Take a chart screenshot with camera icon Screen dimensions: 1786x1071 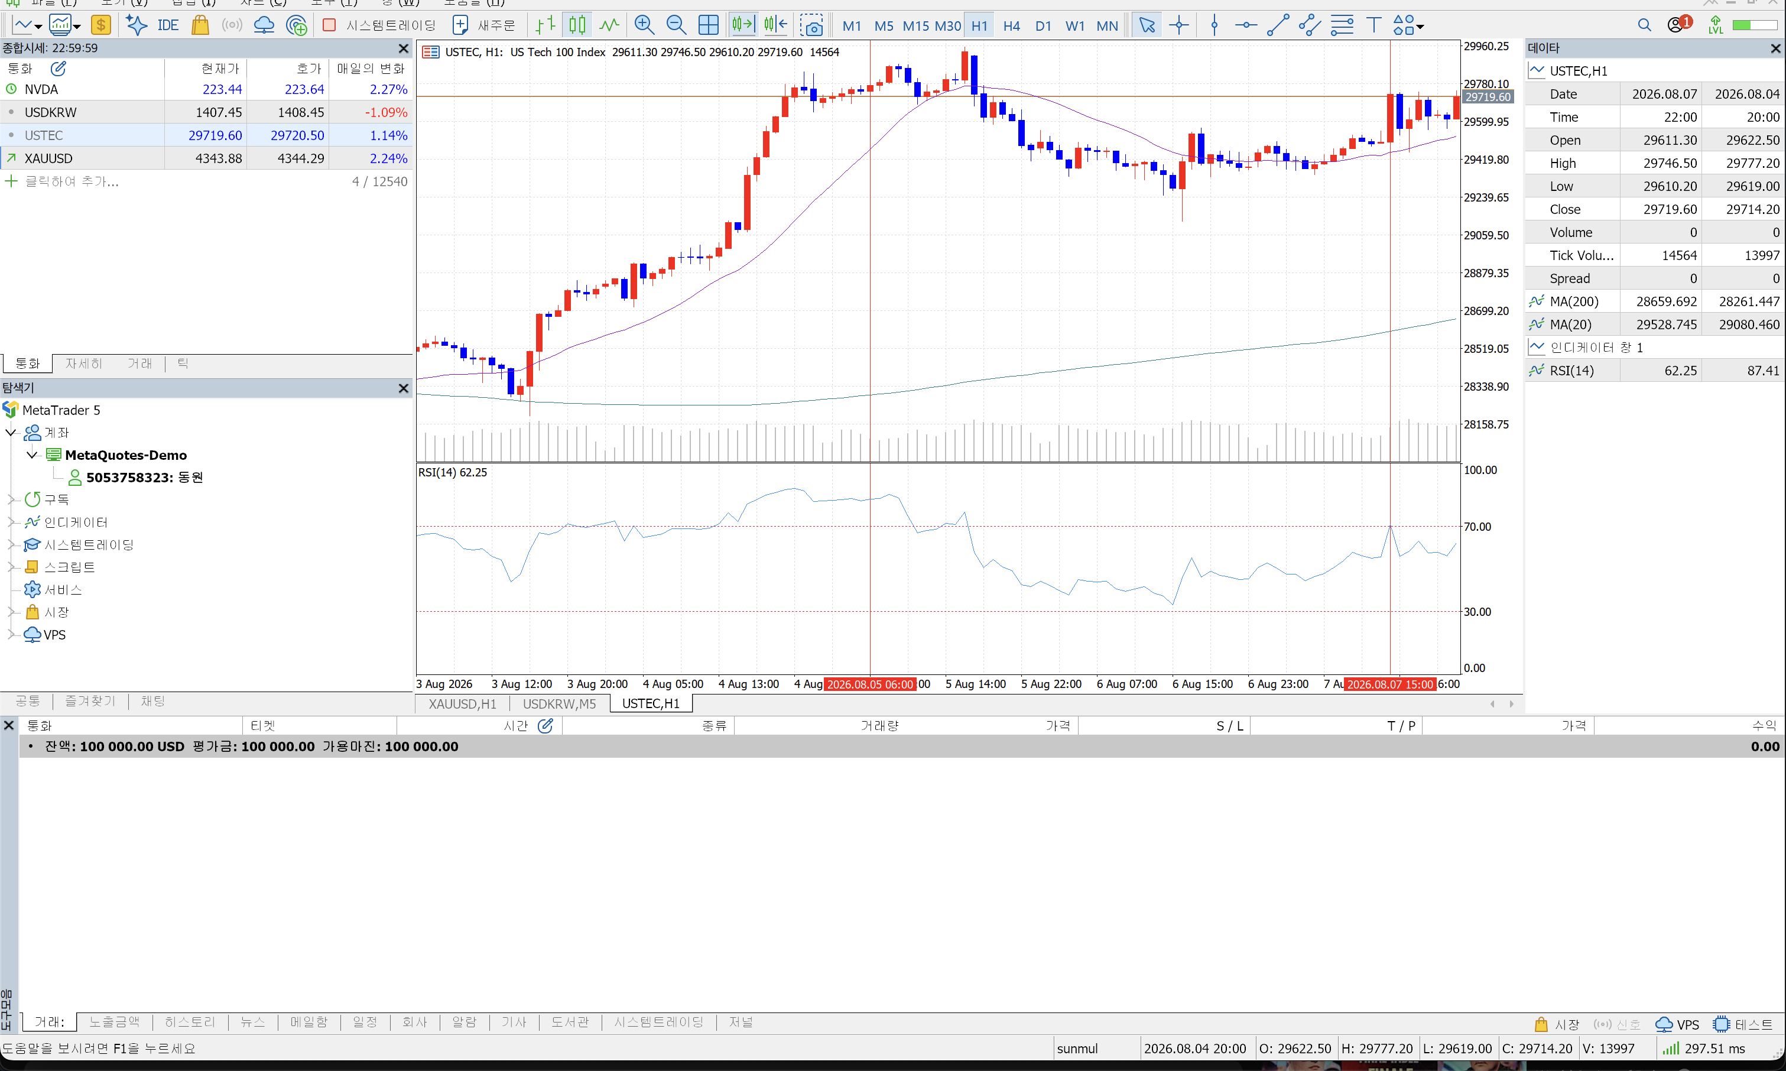[x=811, y=26]
